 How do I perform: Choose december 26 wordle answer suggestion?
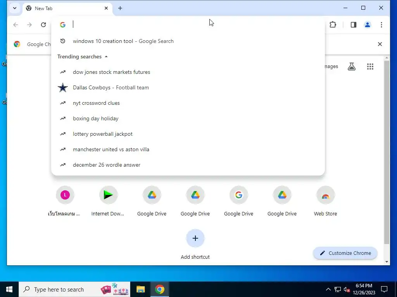point(188,165)
